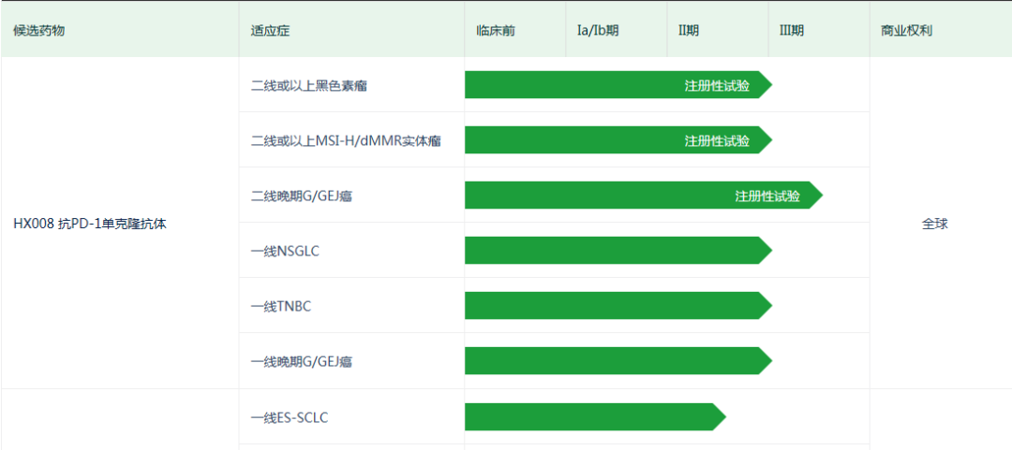Viewport: 1012px width, 450px height.
Task: Click progress bar for 二线或以上黑色素瘤
Action: [x=618, y=85]
